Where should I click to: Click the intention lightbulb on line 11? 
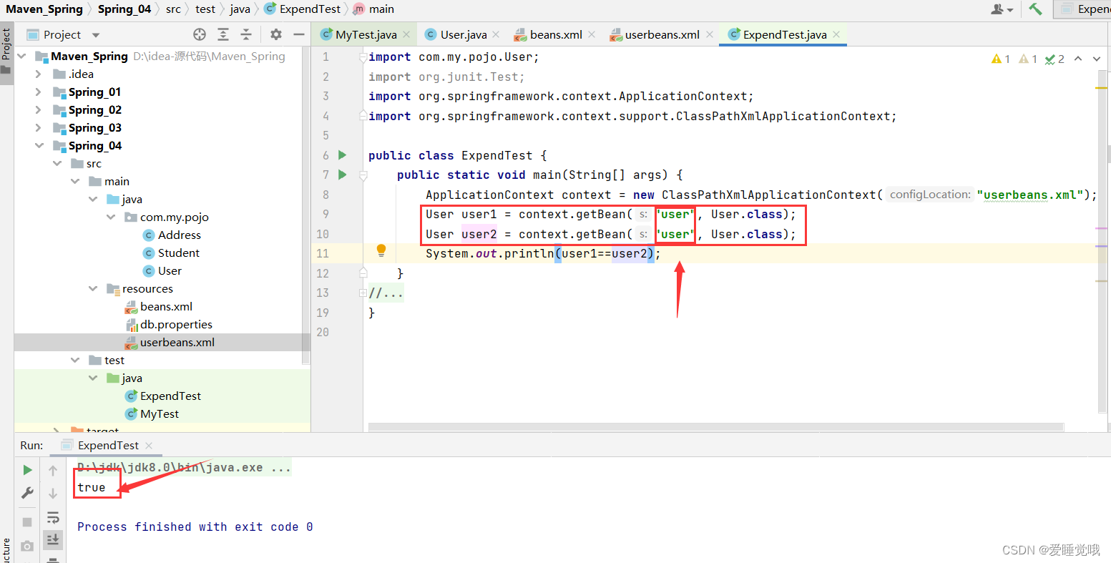[381, 250]
